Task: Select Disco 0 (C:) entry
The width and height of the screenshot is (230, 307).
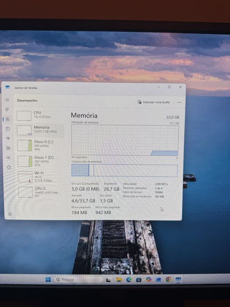Action: click(39, 146)
